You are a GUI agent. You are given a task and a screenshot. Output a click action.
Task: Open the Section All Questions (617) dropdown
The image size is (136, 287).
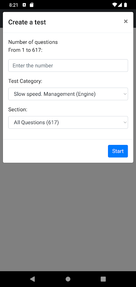[x=68, y=122]
